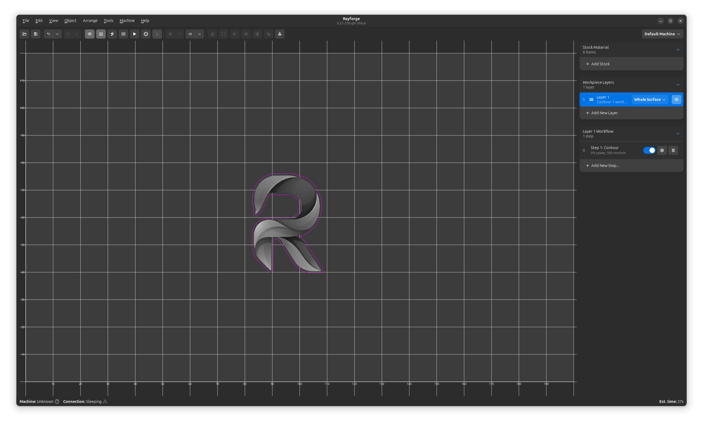The image size is (703, 424).
Task: Open the Arrange menu
Action: (90, 20)
